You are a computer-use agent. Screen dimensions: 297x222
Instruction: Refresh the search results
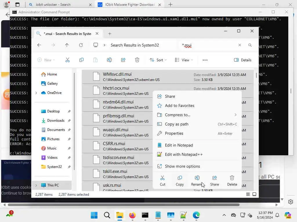[81, 45]
